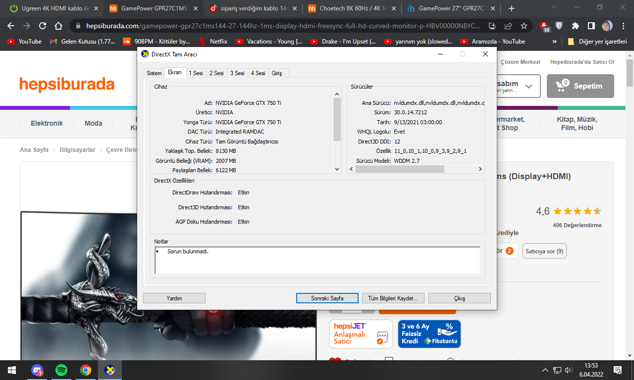Open the Diğer yer işaretleri bookmarks folder
The height and width of the screenshot is (380, 634).
click(x=597, y=42)
